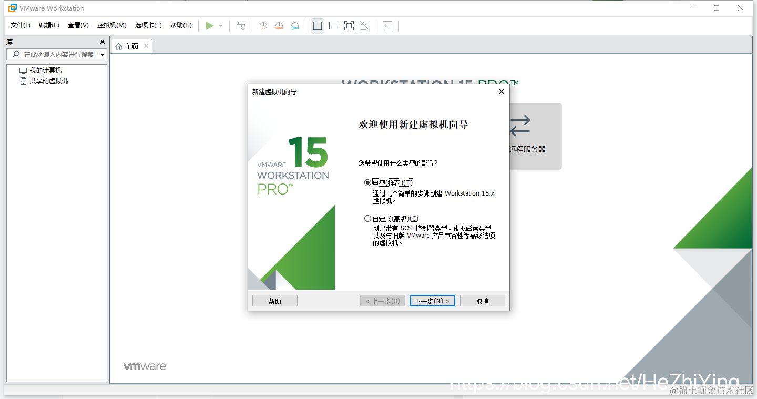Click the 上一步(B) button
757x399 pixels.
[382, 301]
